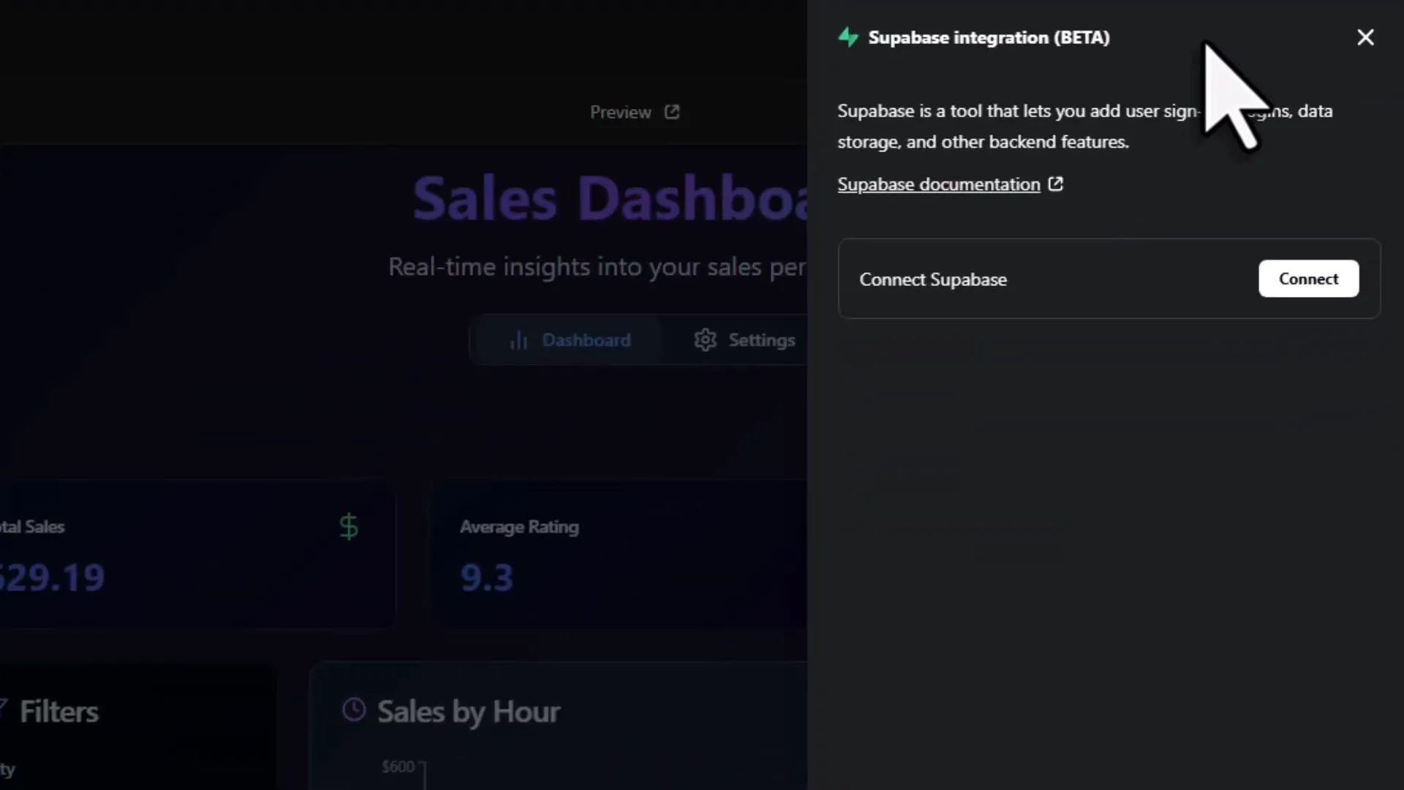This screenshot has height=790, width=1404.
Task: Click the filter icon near Filters heading
Action: click(4, 706)
